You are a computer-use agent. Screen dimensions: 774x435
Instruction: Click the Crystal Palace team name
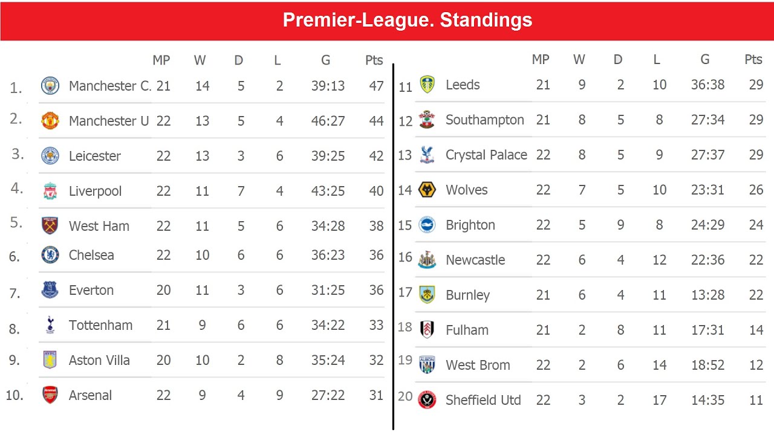click(x=486, y=155)
